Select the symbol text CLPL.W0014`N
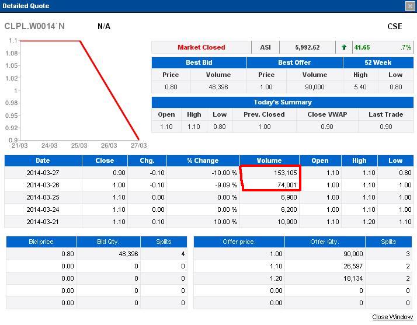 [x=34, y=26]
